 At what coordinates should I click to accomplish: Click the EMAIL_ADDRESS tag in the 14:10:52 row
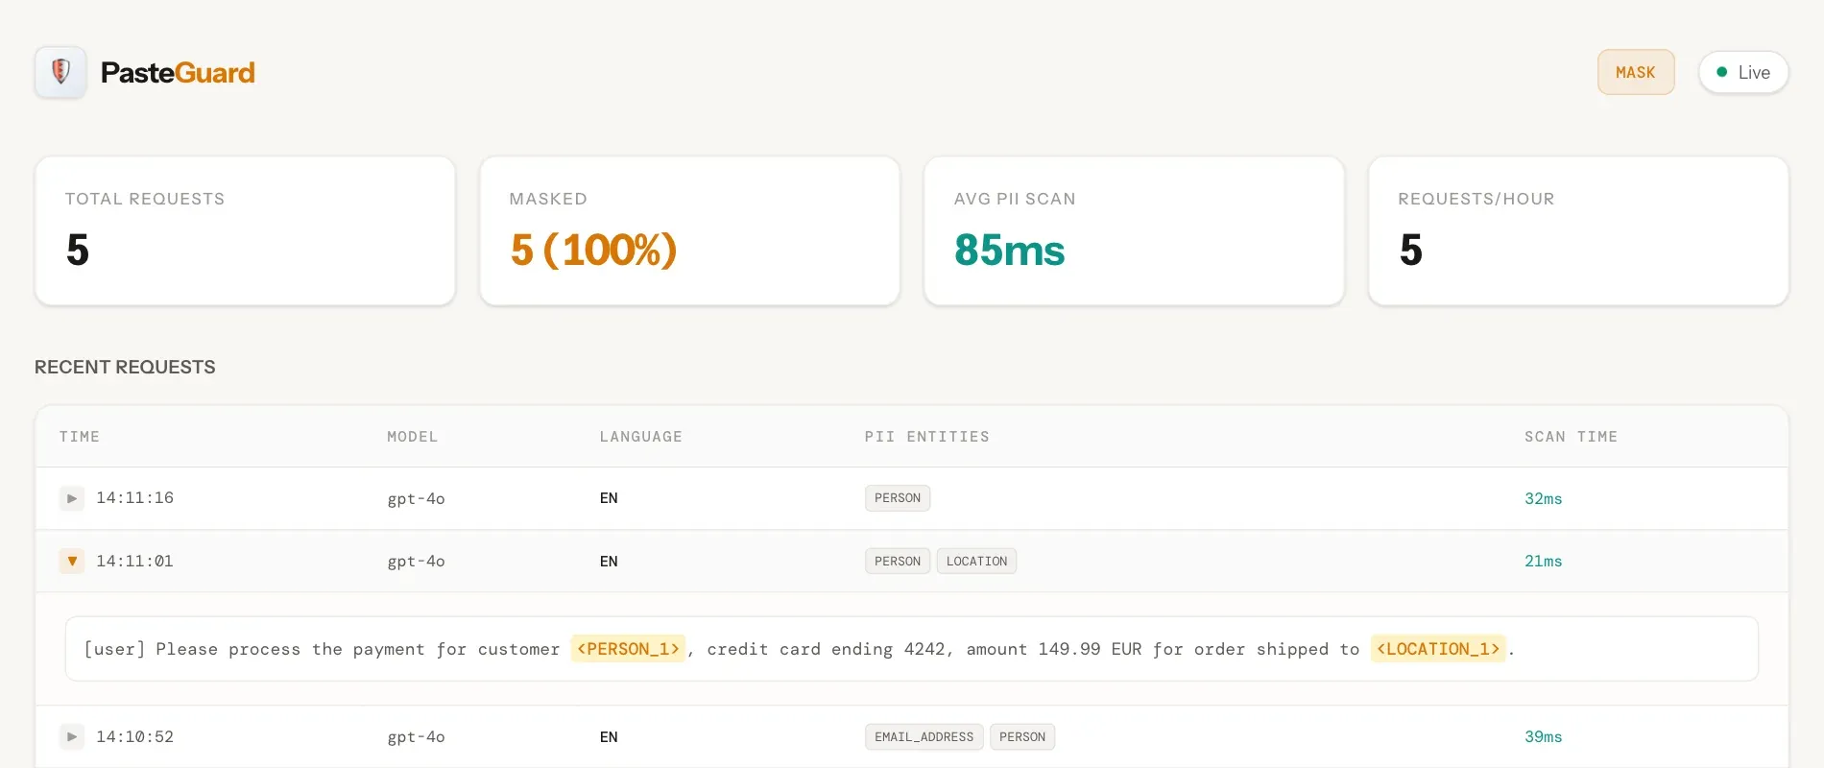click(924, 736)
